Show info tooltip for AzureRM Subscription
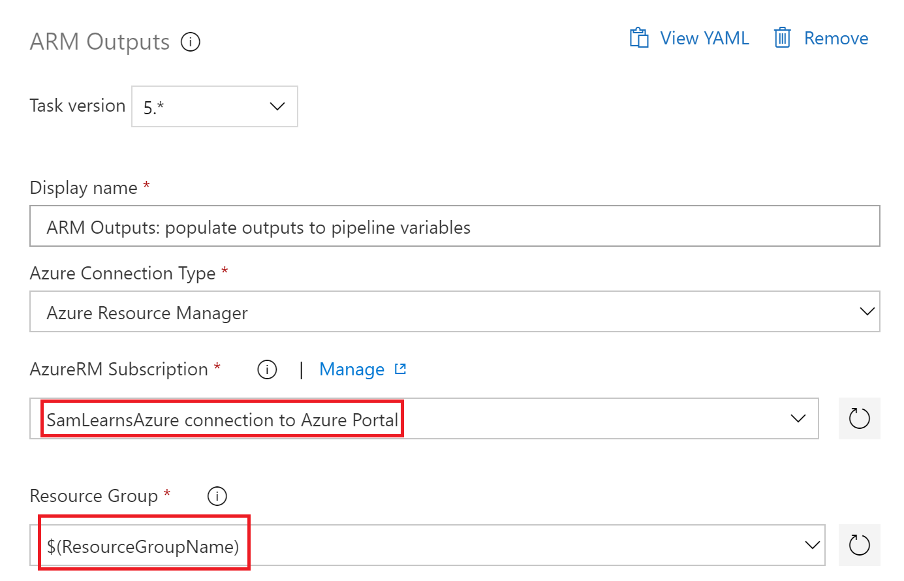This screenshot has height=581, width=904. coord(267,369)
